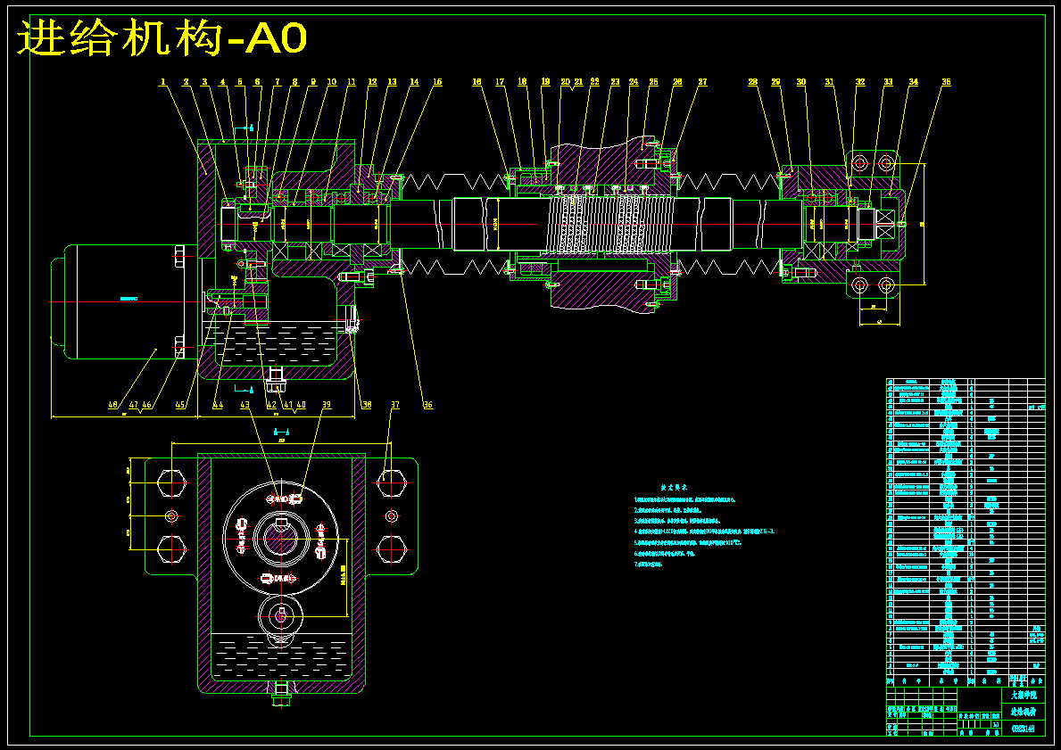Select the bottom callout number 42
The height and width of the screenshot is (750, 1061).
(272, 406)
